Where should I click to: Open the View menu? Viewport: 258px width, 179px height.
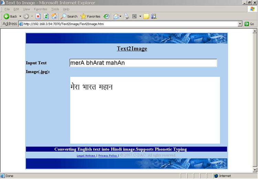(26, 9)
